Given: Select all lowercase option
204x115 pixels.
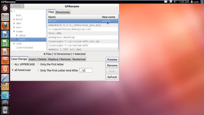Looking at the screenshot, I should tap(21, 70).
